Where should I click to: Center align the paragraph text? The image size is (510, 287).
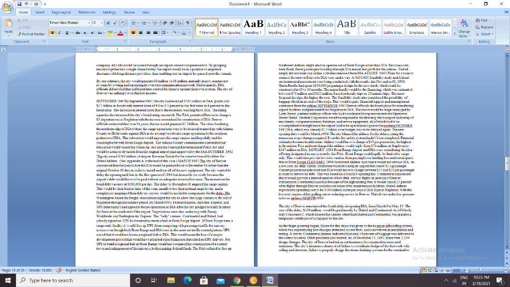140,33
